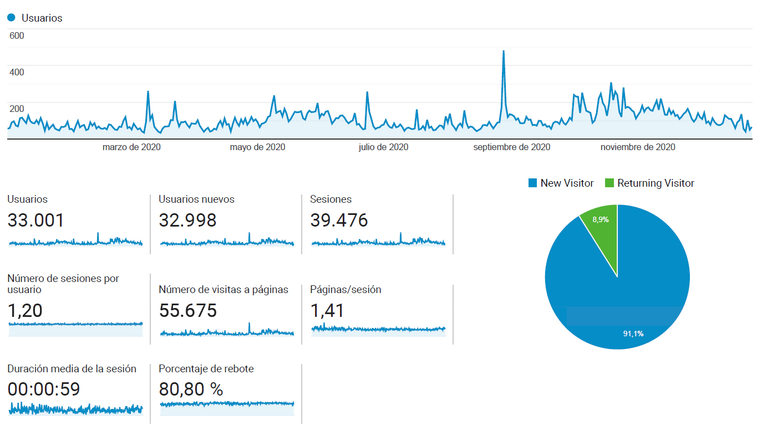Click the tallest September peak in chart
This screenshot has width=762, height=431.
tap(503, 52)
